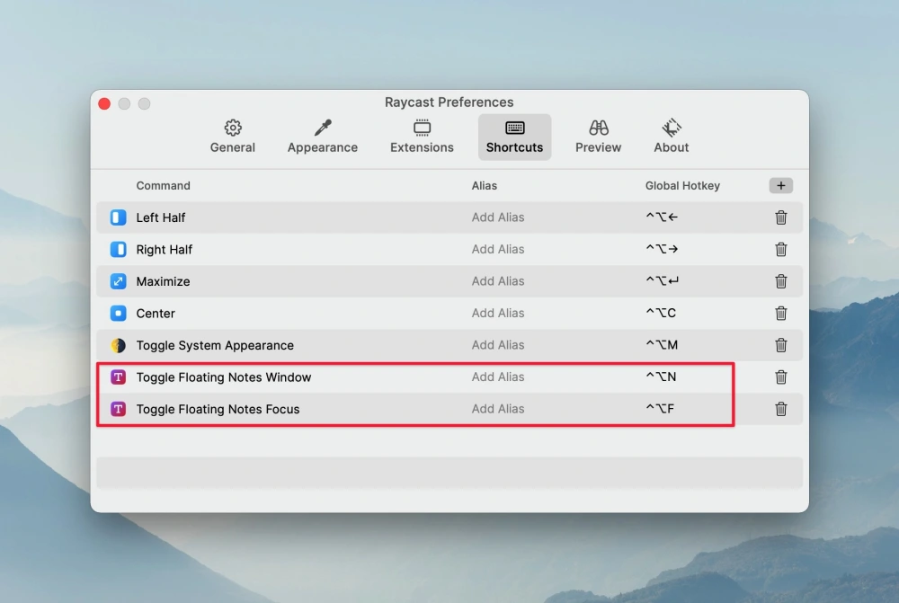Edit the Center hotkey ⌃⌥C
The height and width of the screenshot is (603, 899).
(661, 313)
